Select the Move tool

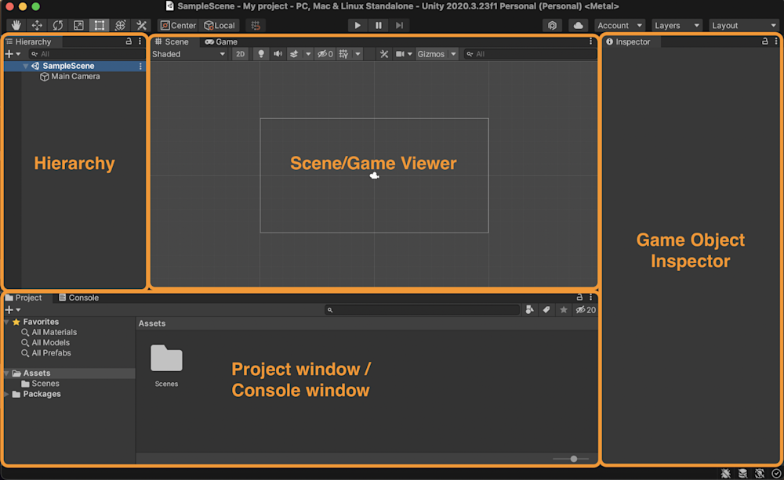click(x=37, y=25)
